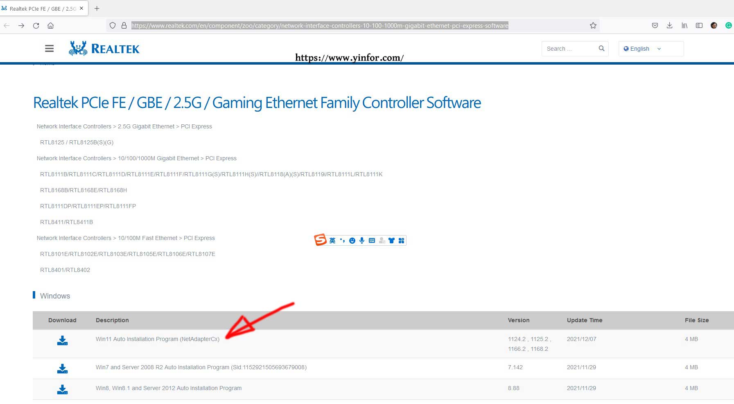Image resolution: width=734 pixels, height=404 pixels.
Task: Download the Win11 Auto Installation Program
Action: click(62, 340)
